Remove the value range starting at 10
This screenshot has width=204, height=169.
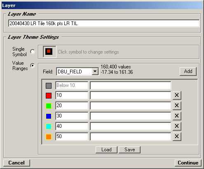177,95
